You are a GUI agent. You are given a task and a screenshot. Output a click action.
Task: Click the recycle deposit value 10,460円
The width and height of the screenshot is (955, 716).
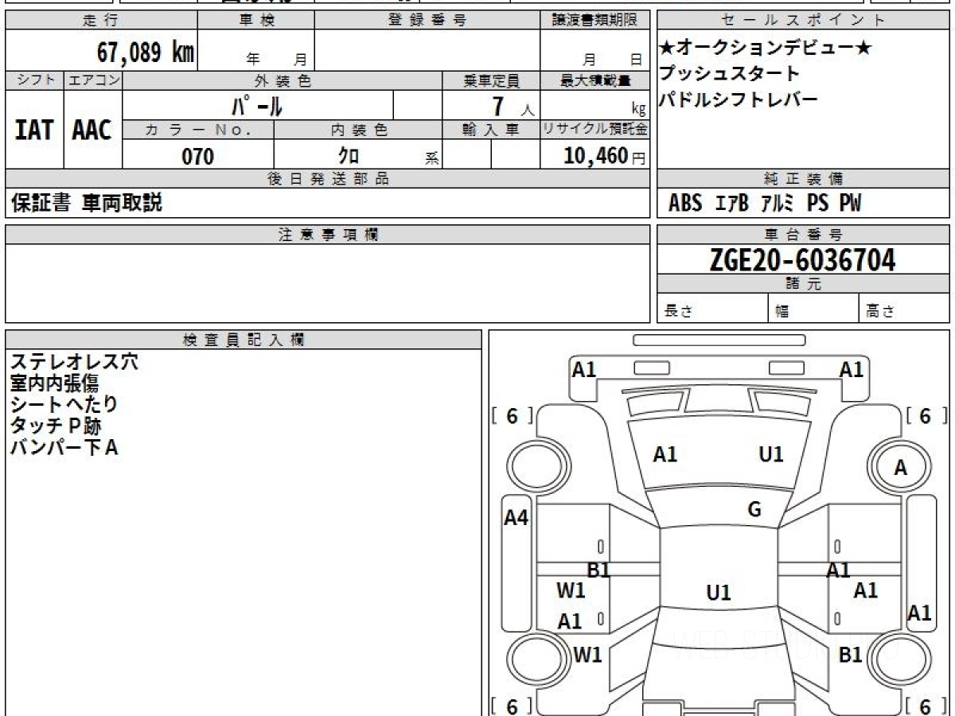click(605, 156)
